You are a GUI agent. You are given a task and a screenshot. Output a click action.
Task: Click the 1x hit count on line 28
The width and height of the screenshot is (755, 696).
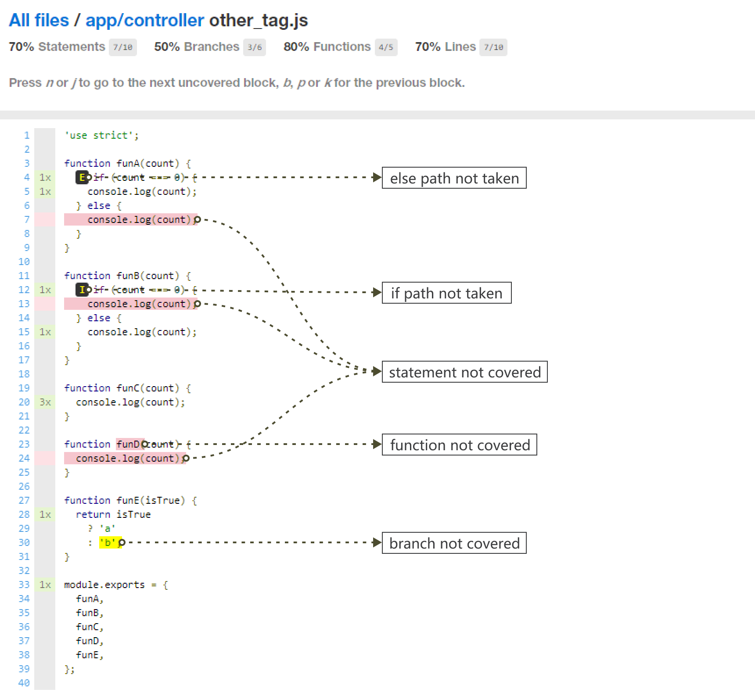pos(45,515)
